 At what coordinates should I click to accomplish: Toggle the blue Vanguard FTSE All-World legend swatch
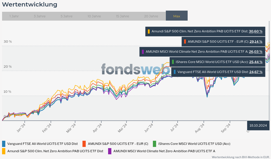tap(4, 144)
